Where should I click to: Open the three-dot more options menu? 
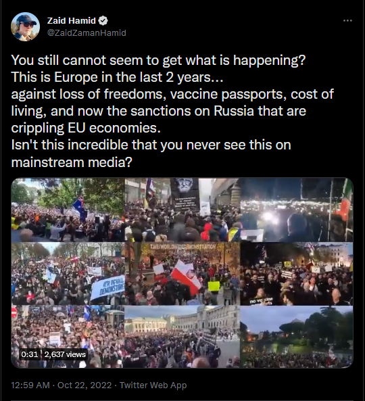click(347, 21)
